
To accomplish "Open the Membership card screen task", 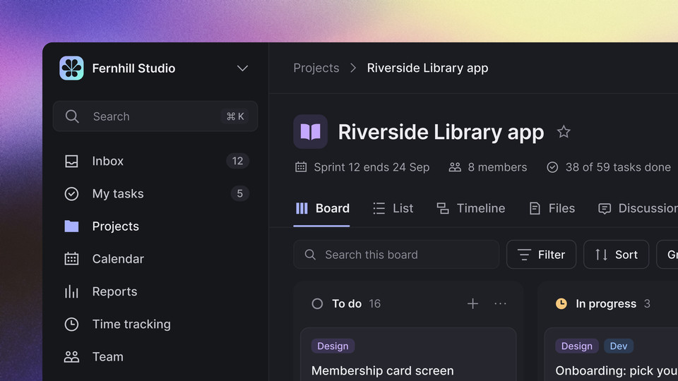I will 383,370.
